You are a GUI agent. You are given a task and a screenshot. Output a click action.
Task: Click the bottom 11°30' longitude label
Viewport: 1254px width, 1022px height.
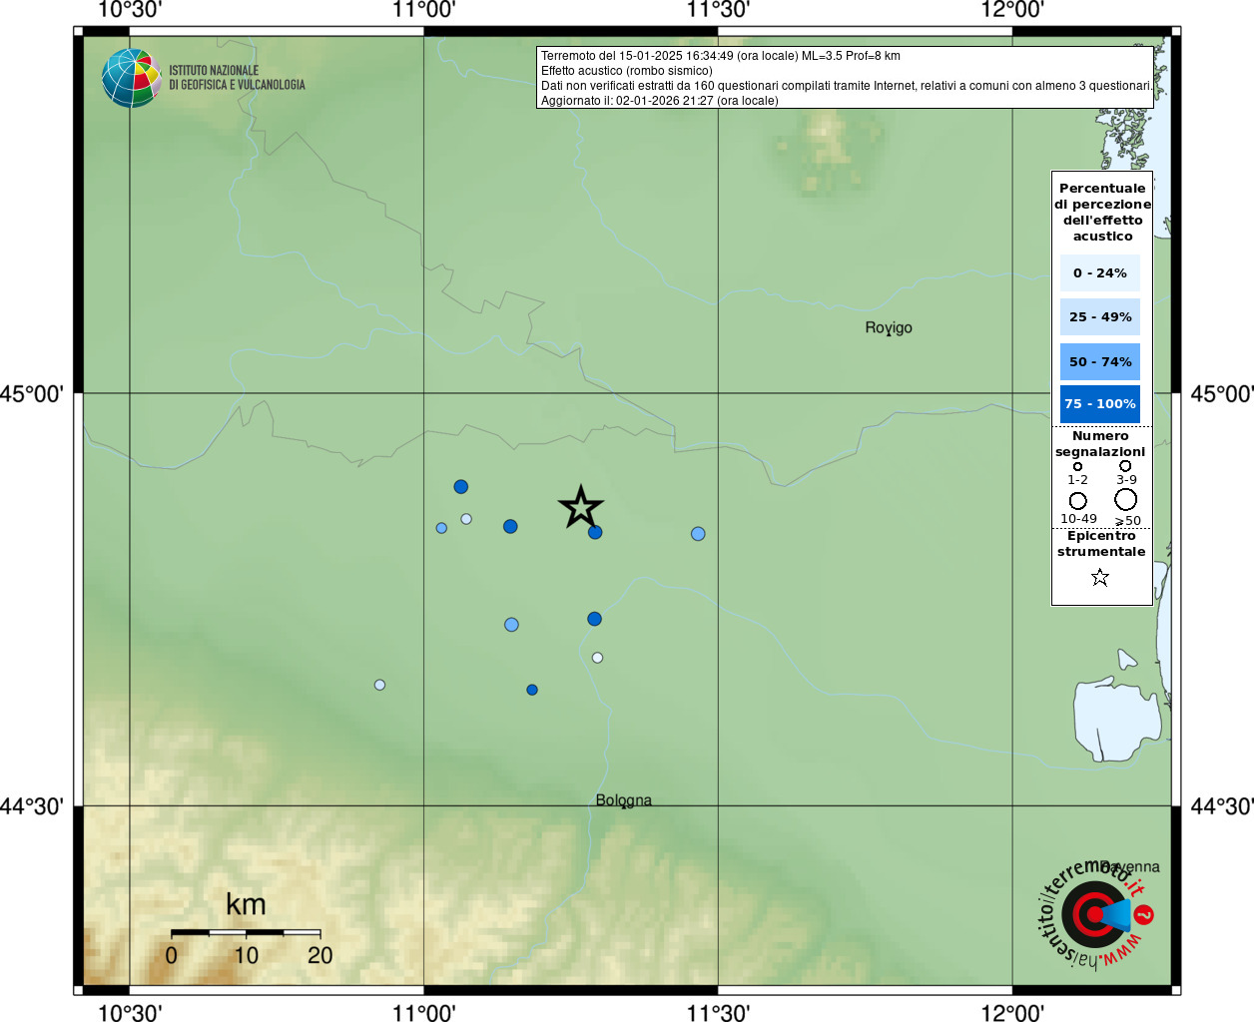(x=718, y=1012)
